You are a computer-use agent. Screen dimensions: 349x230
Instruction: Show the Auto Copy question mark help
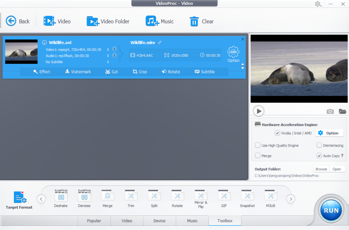342,155
